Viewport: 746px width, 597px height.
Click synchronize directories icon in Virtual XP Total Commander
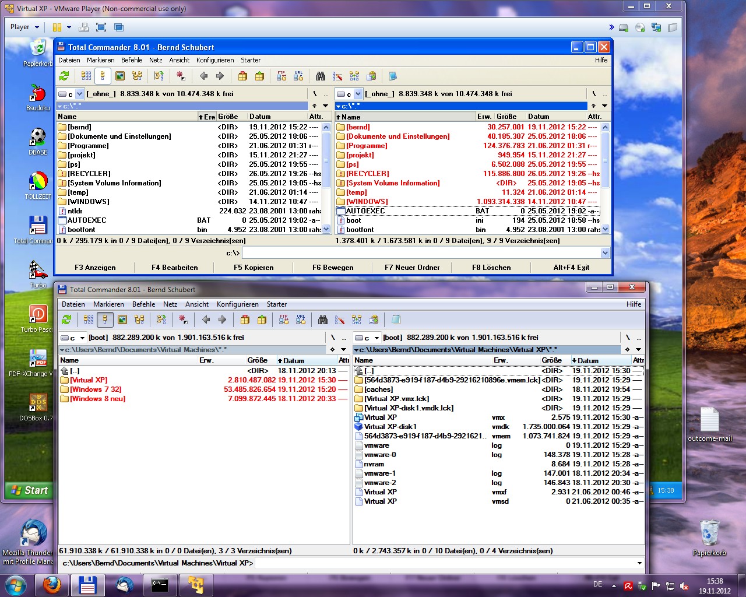(354, 76)
